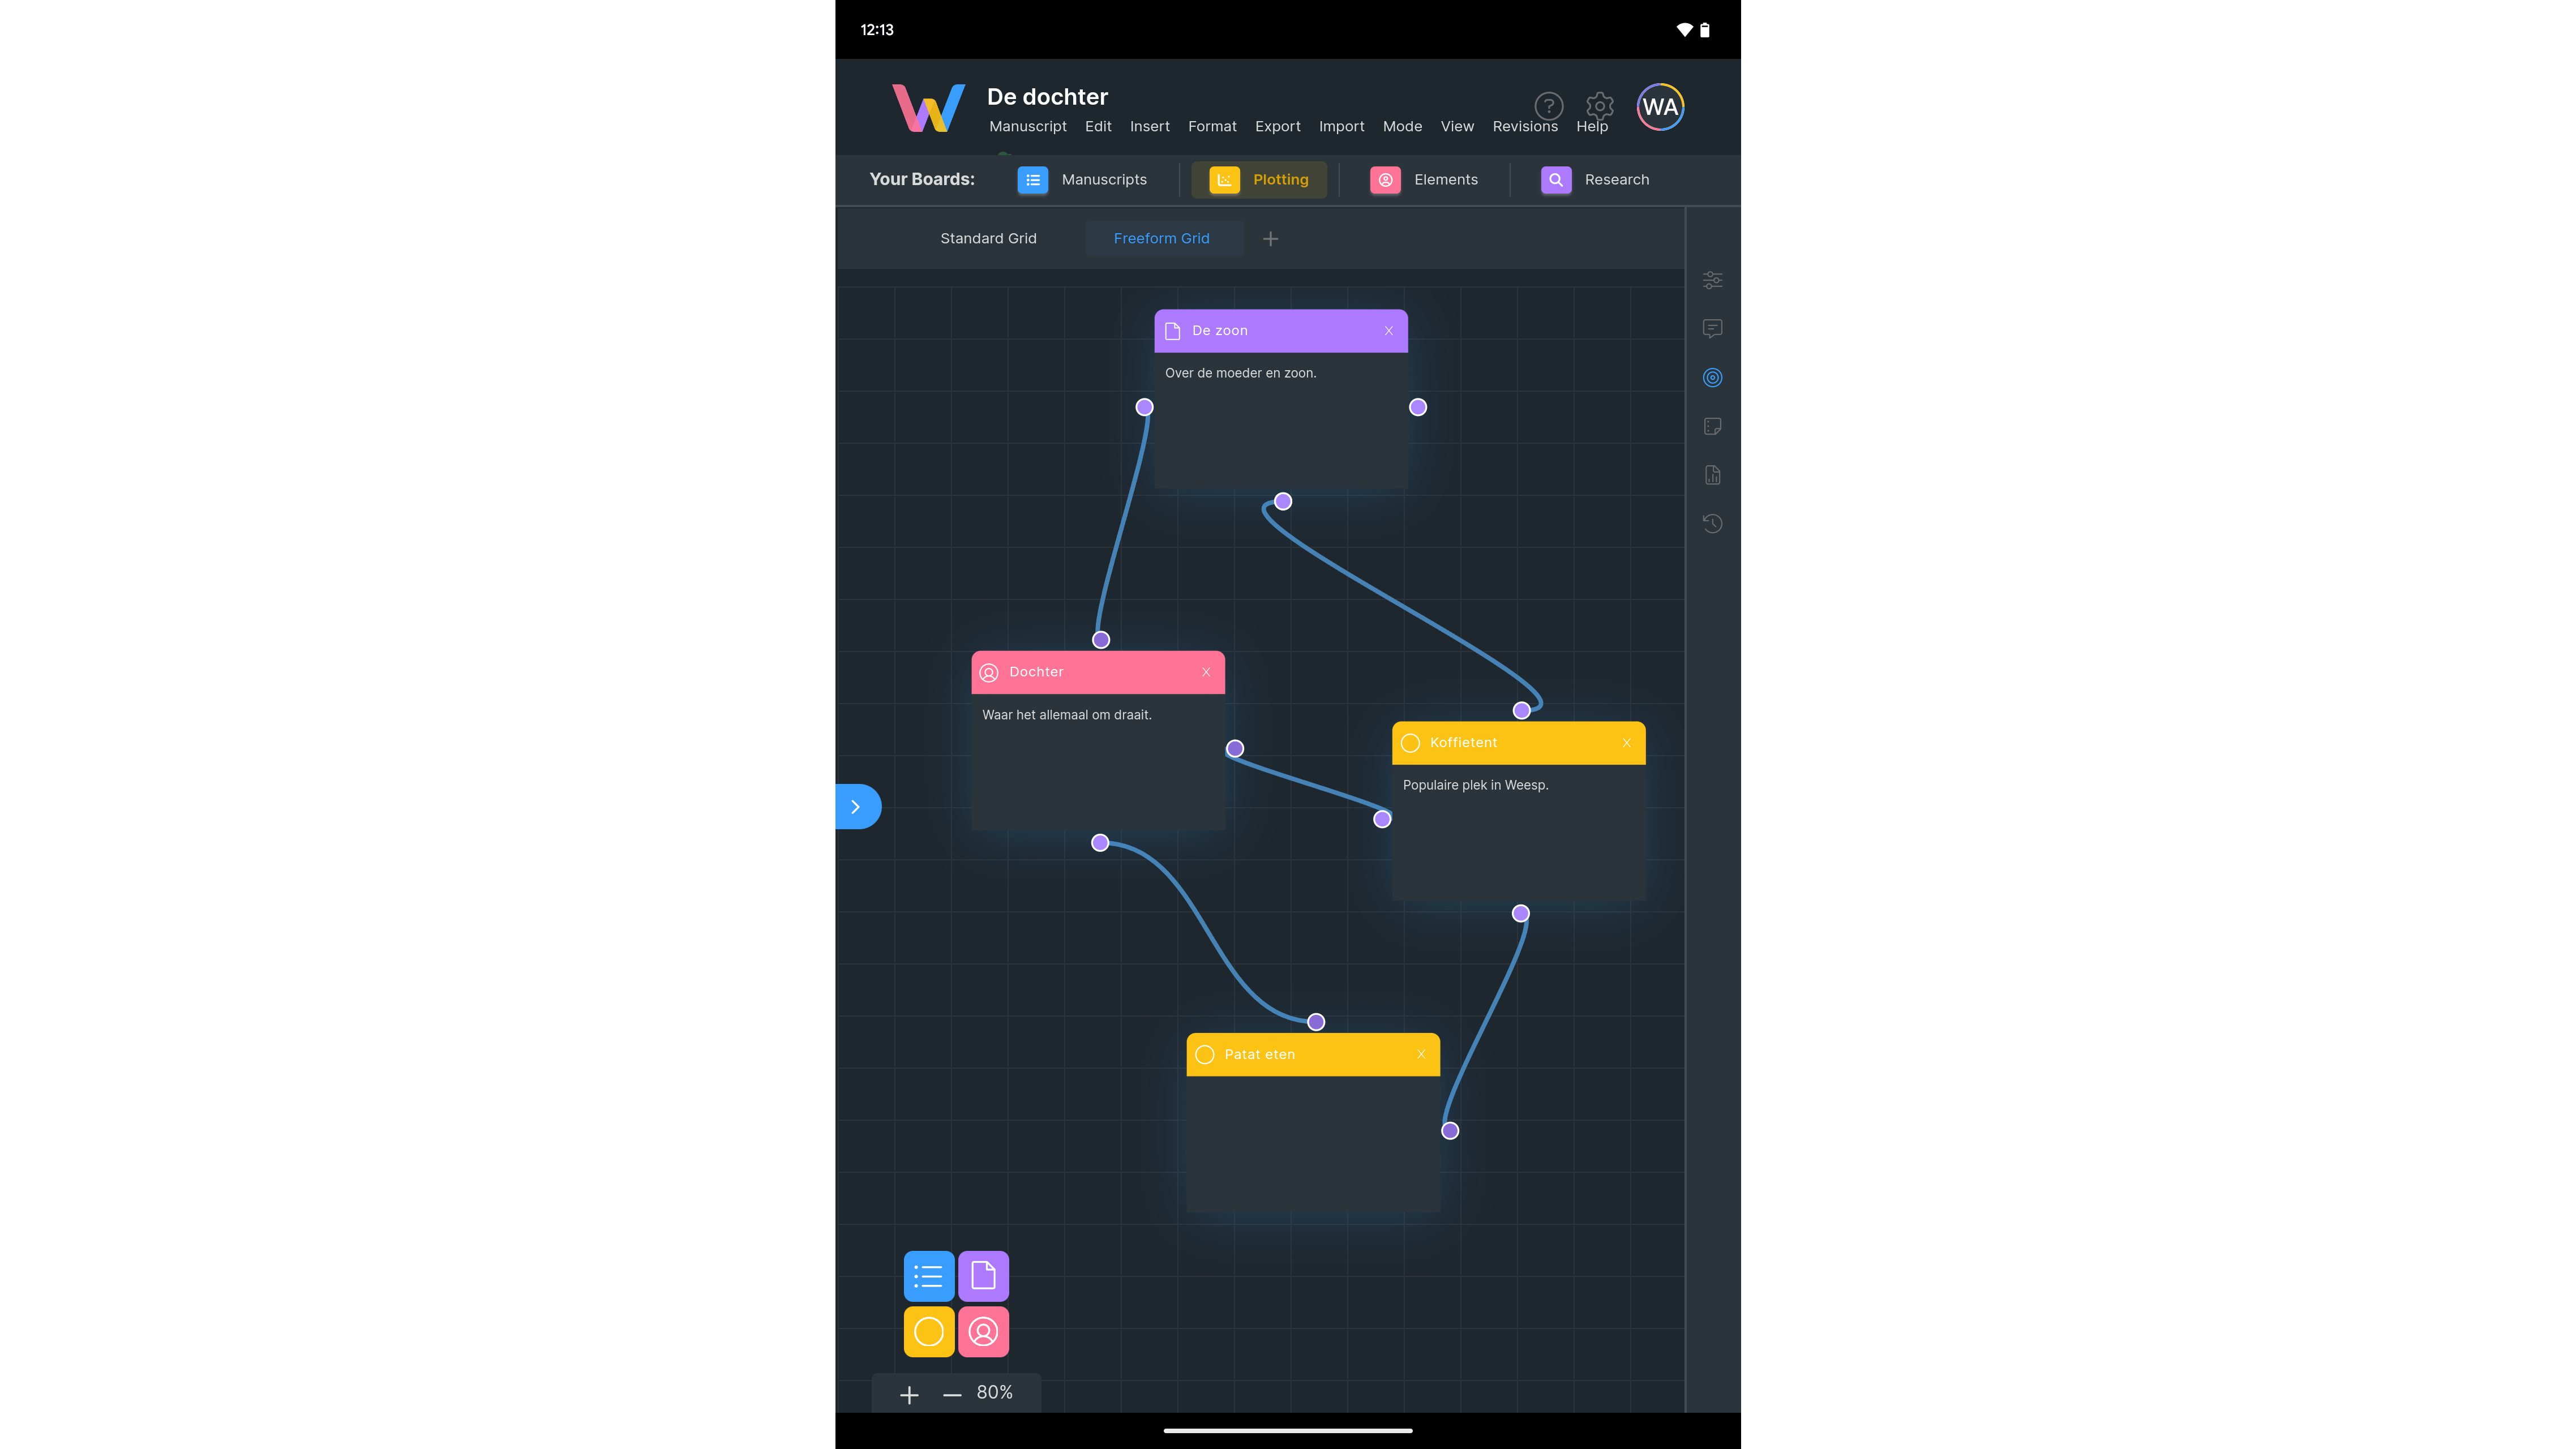Add a purple document card to grid
Image resolution: width=2576 pixels, height=1449 pixels.
coord(983,1275)
